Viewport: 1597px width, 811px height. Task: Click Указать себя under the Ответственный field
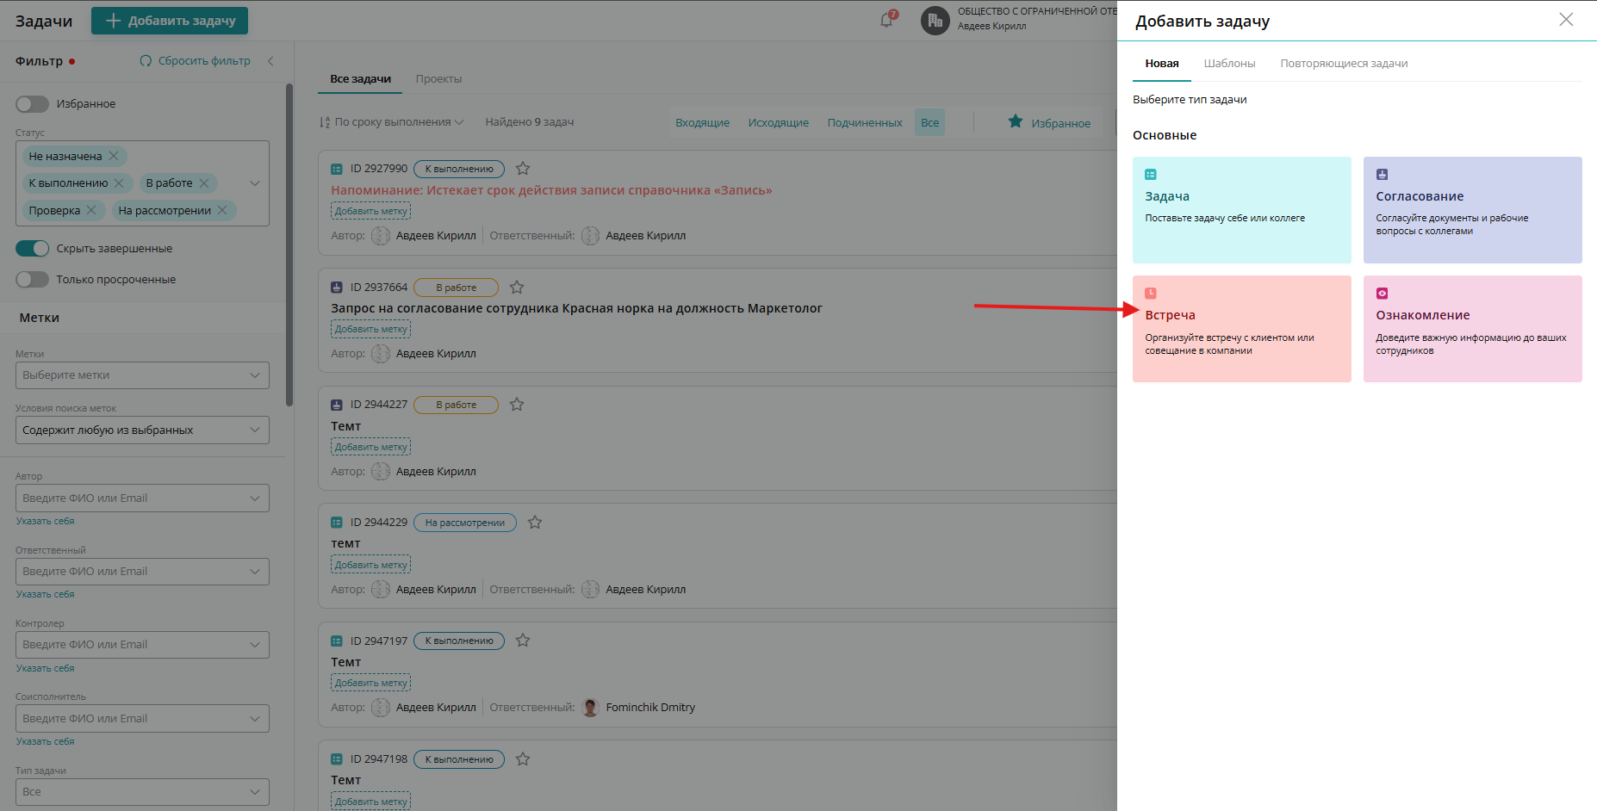click(x=45, y=595)
